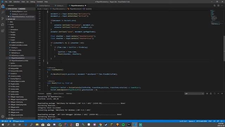Viewport: 225px width, 127px height.
Task: Expand the Scenes folder
Action: (x=20, y=37)
